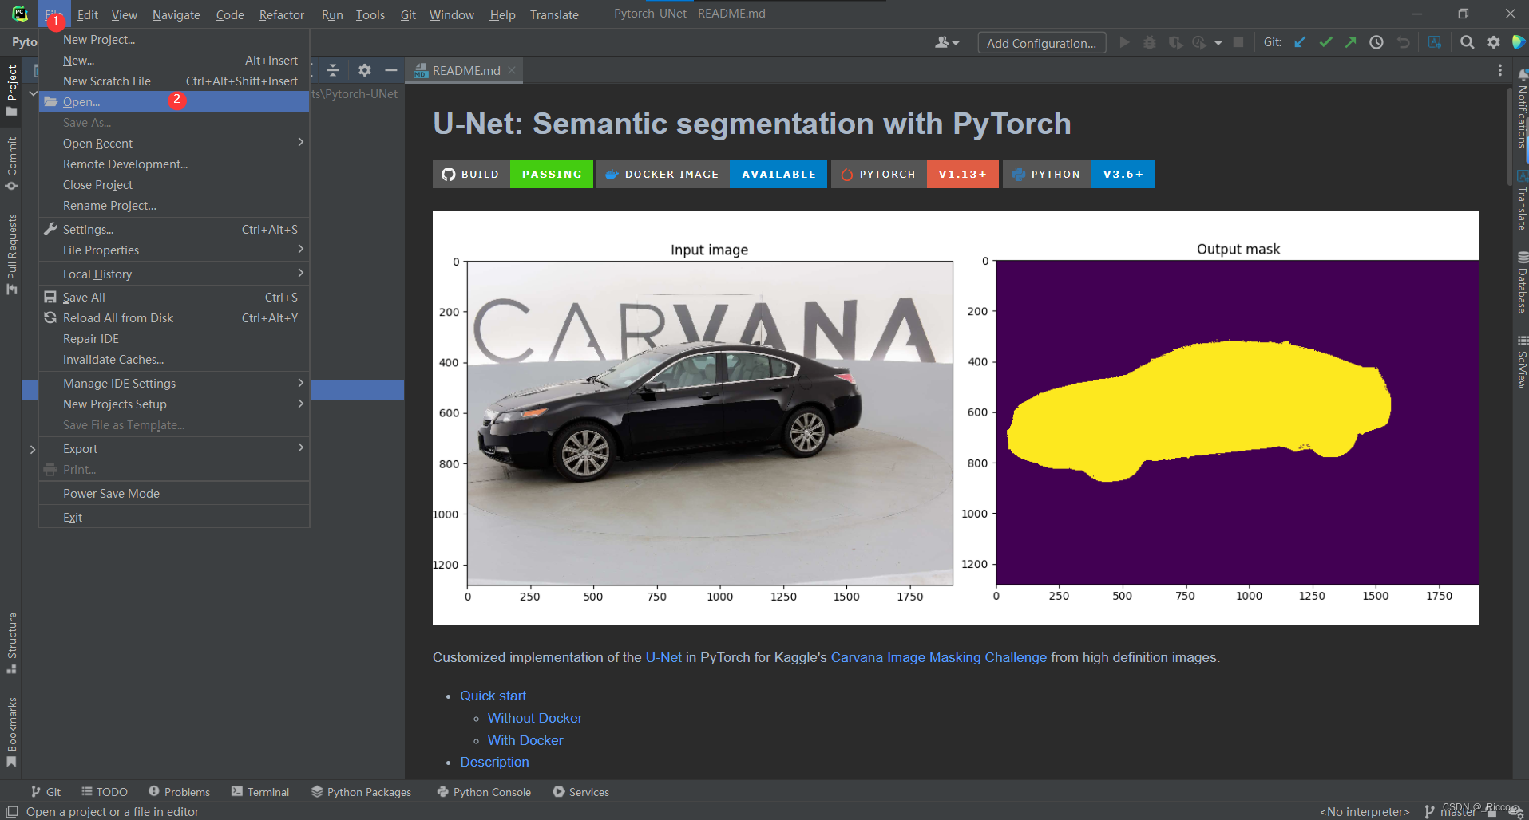
Task: Select Open... in the File menu
Action: [x=174, y=101]
